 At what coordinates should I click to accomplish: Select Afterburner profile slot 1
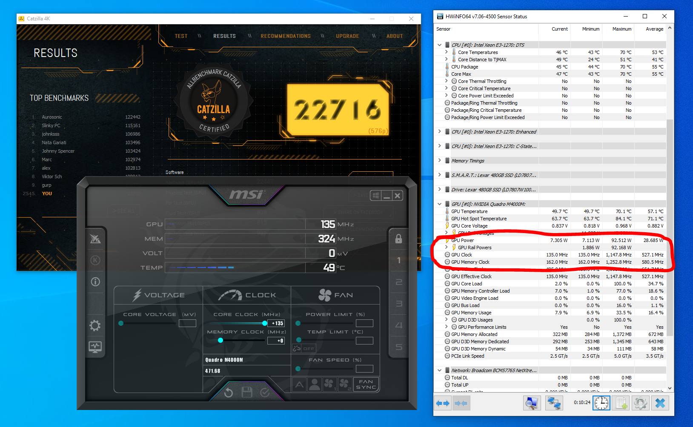[x=398, y=260]
